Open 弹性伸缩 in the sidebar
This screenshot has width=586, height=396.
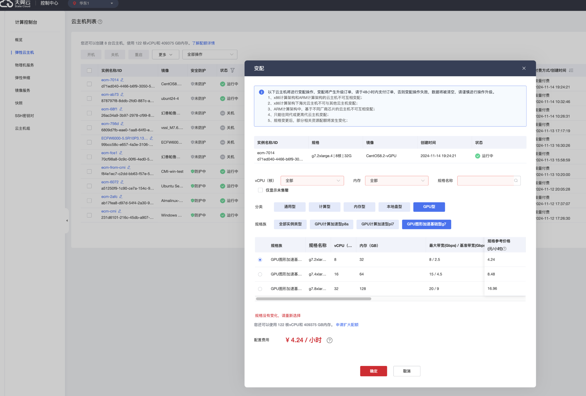22,78
